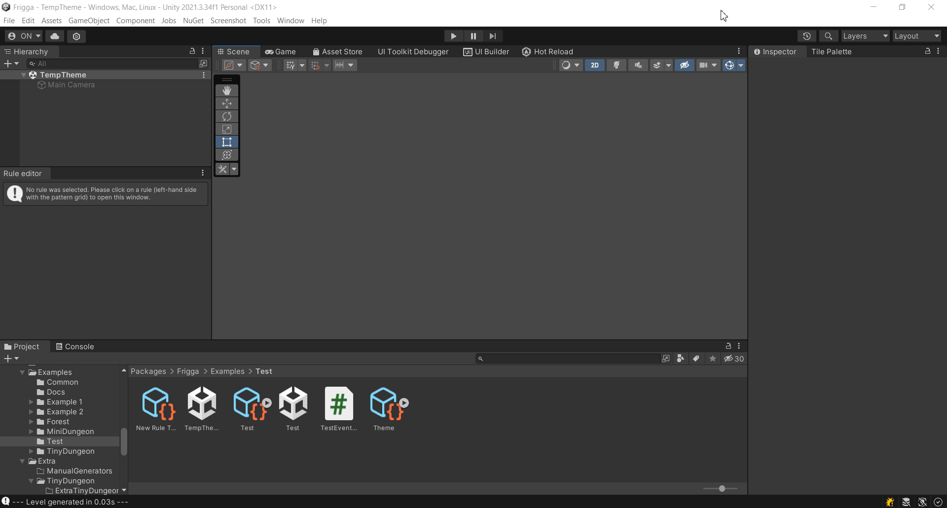Click the Project search input field
947x508 pixels.
pos(568,359)
